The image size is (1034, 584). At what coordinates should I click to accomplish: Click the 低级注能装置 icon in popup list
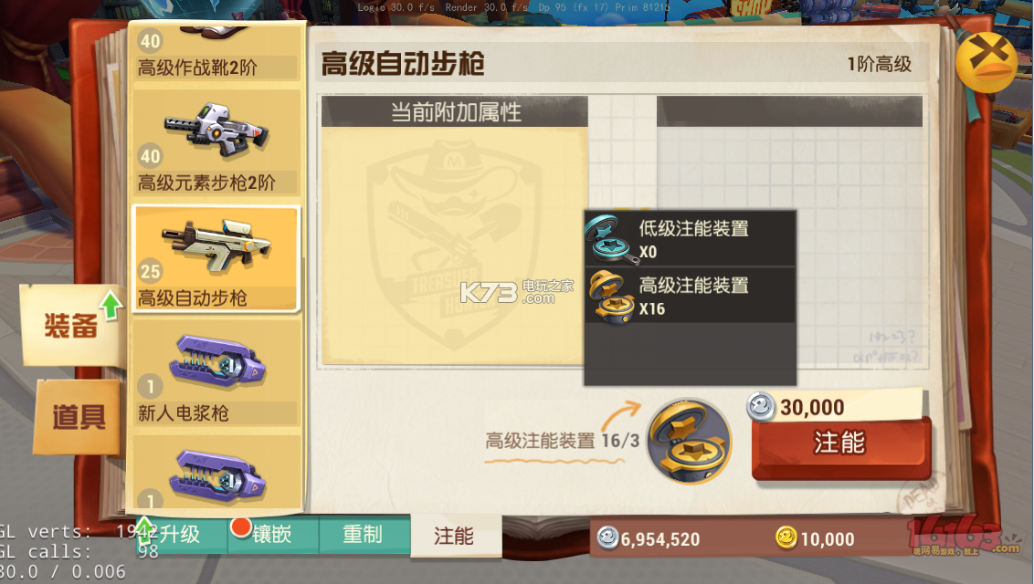(x=610, y=239)
